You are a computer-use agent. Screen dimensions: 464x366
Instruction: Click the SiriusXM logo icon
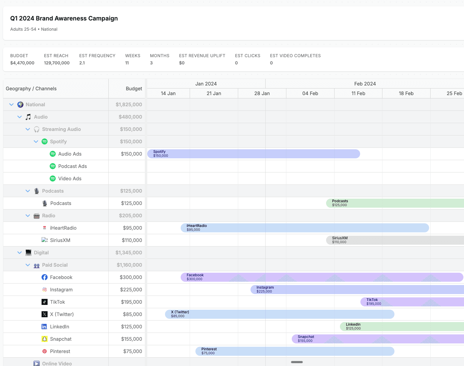point(45,240)
